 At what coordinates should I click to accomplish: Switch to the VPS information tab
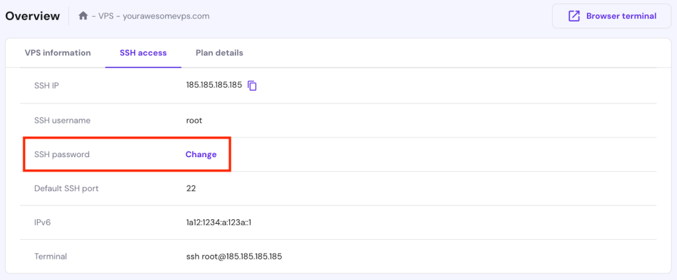pos(58,53)
